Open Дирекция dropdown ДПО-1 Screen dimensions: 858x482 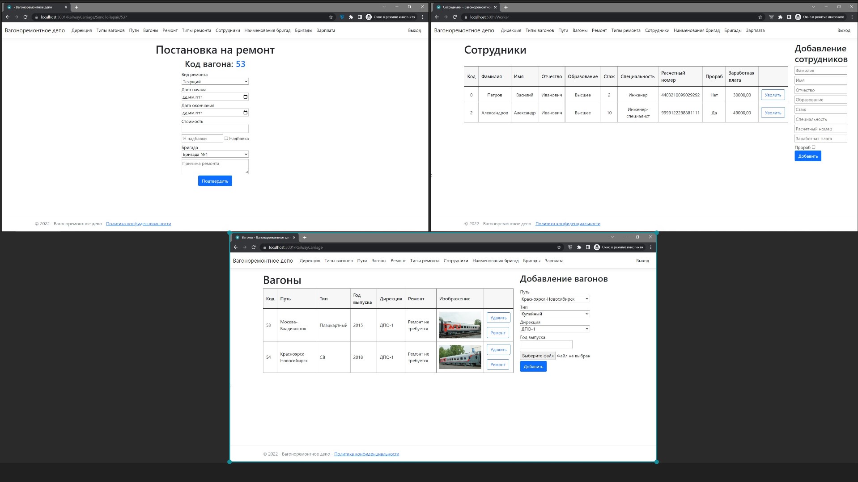(555, 329)
